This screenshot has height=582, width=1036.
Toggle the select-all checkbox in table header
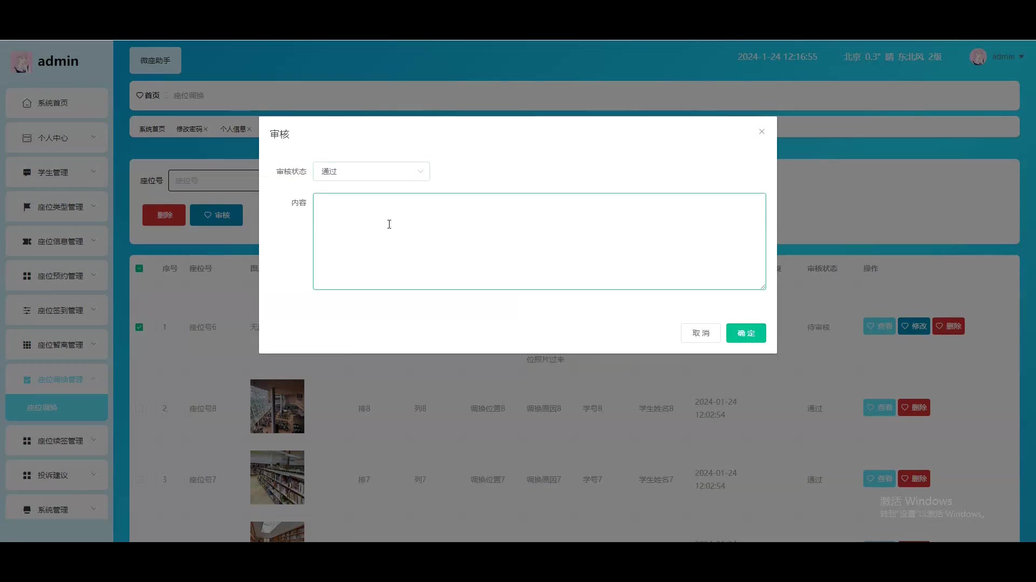[x=139, y=268]
